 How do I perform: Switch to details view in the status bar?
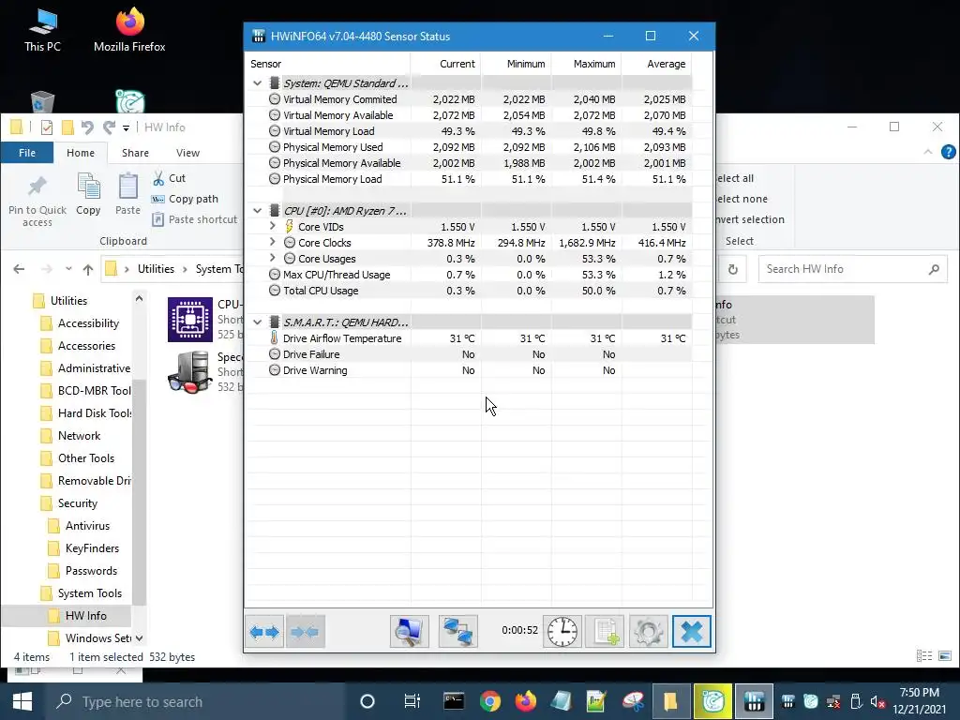pyautogui.click(x=924, y=656)
